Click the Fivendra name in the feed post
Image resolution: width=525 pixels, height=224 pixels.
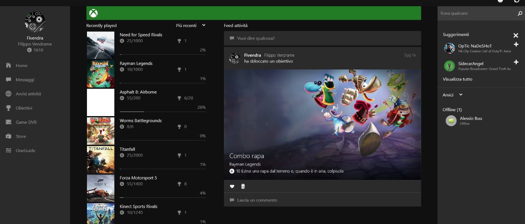pos(252,55)
